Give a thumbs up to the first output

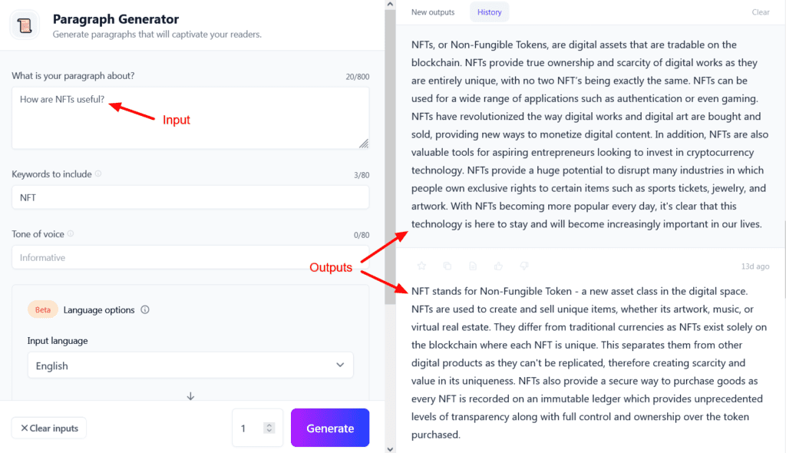[x=499, y=265]
